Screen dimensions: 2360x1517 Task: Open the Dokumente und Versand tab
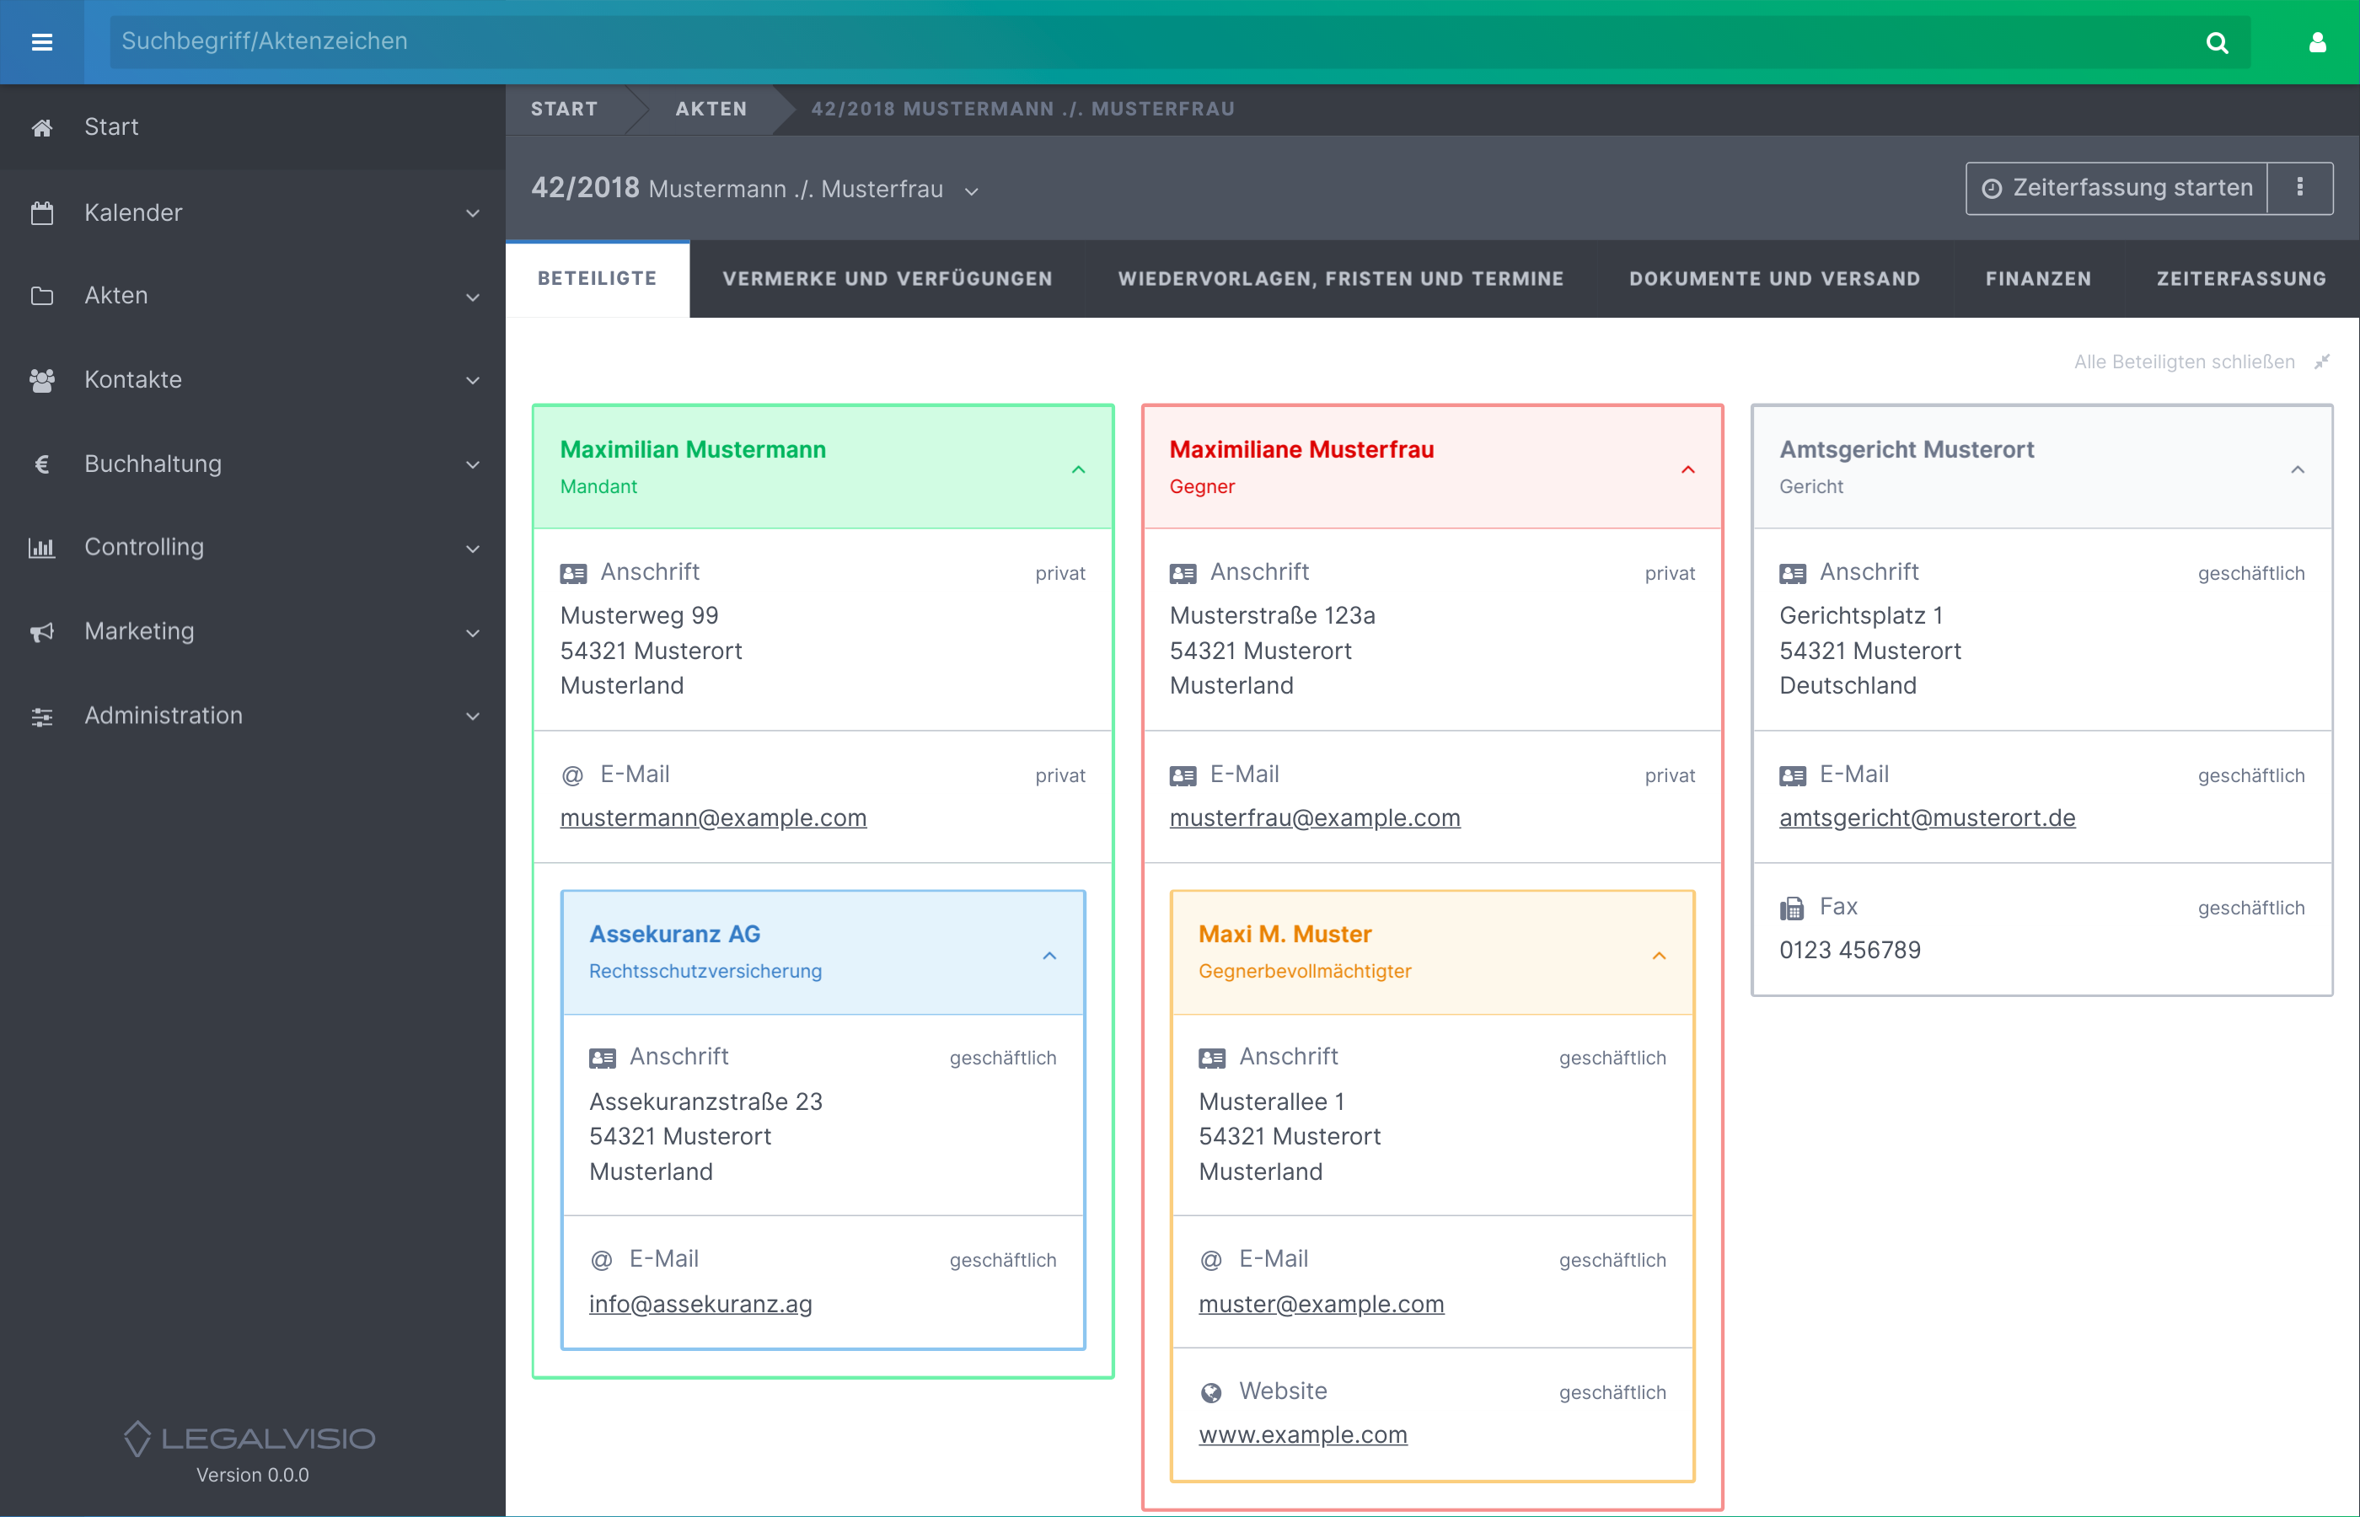pyautogui.click(x=1774, y=279)
